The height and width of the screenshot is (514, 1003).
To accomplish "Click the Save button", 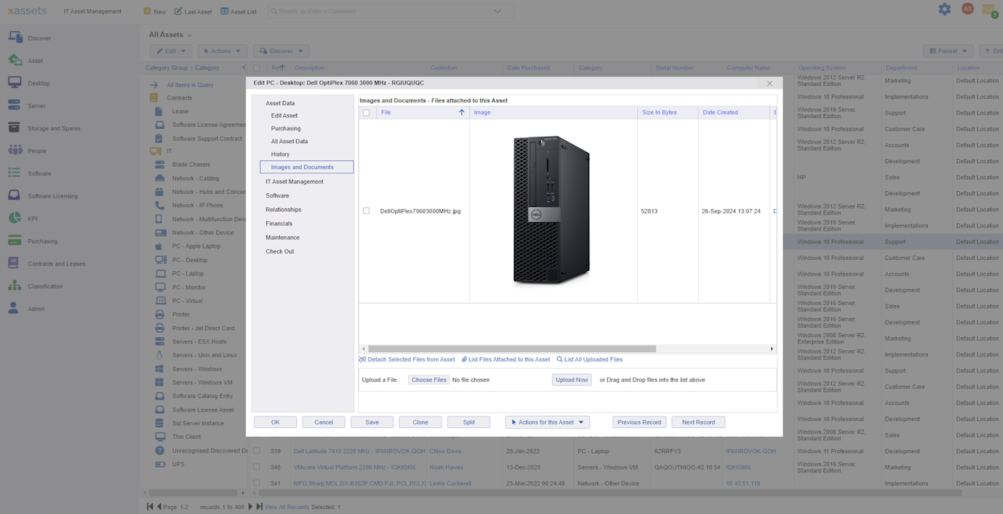I will click(372, 422).
